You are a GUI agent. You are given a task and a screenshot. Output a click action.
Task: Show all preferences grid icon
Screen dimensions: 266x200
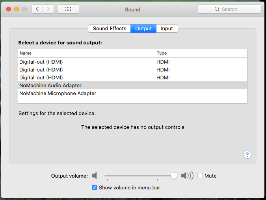(x=68, y=9)
